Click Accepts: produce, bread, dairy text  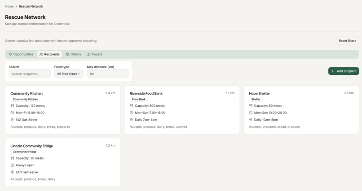pos(33,179)
